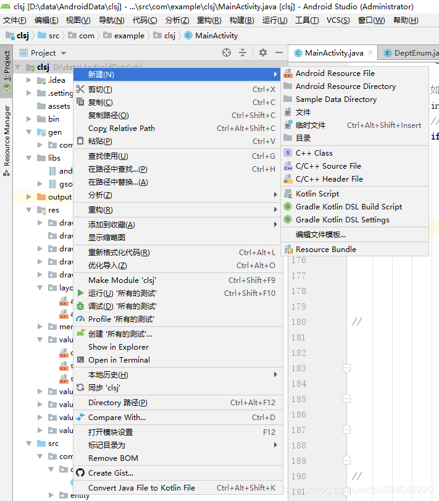Click line number 180 in gutter

(298, 322)
